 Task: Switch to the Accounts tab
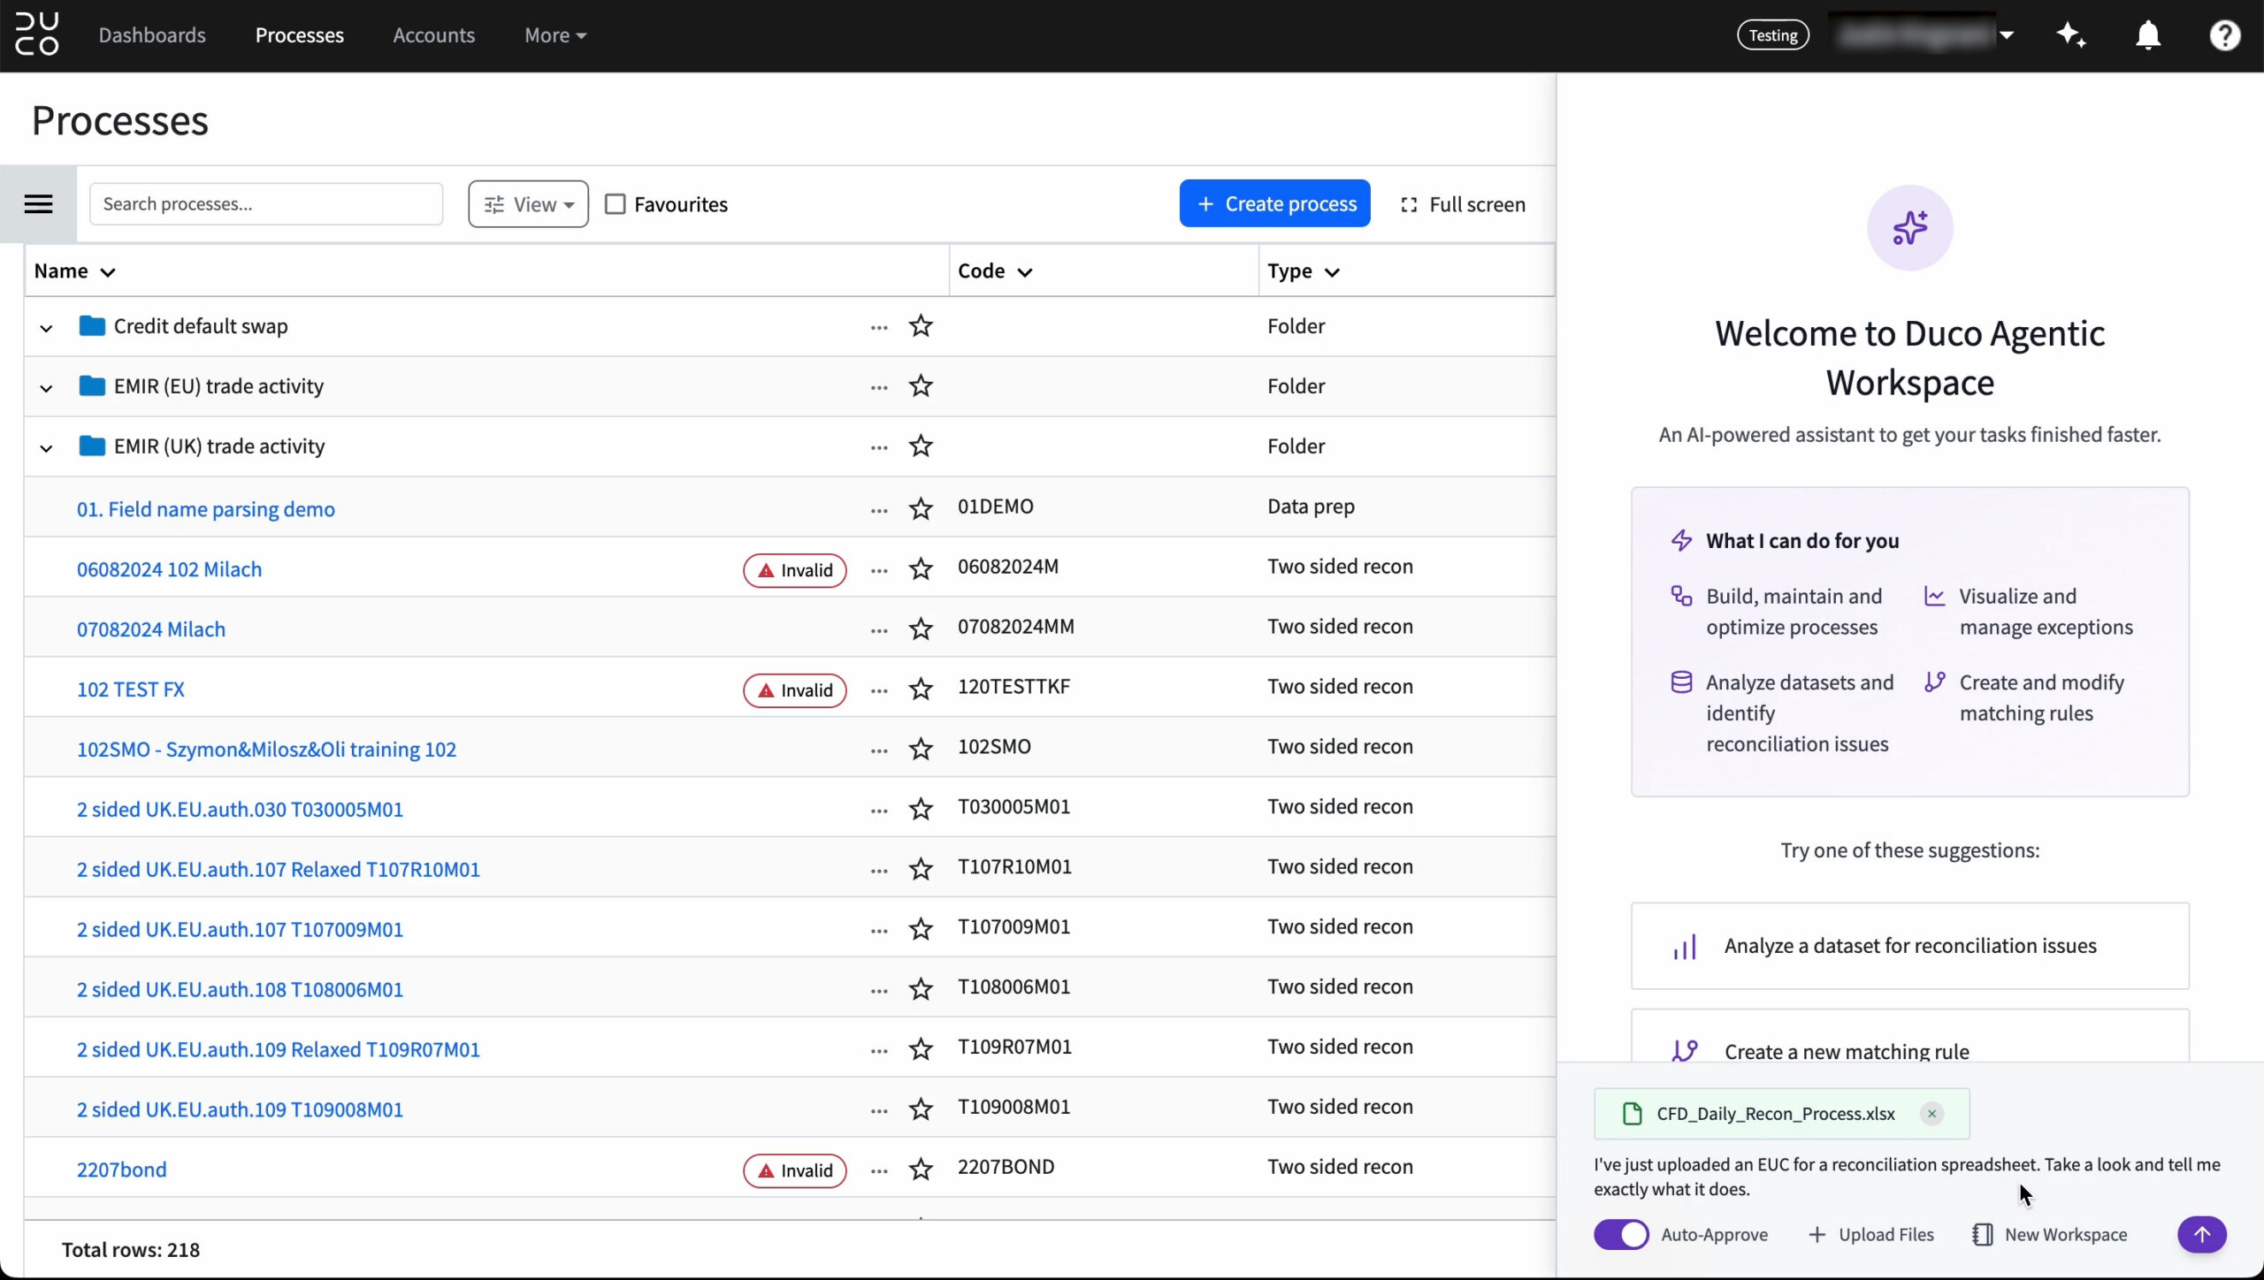click(x=433, y=35)
